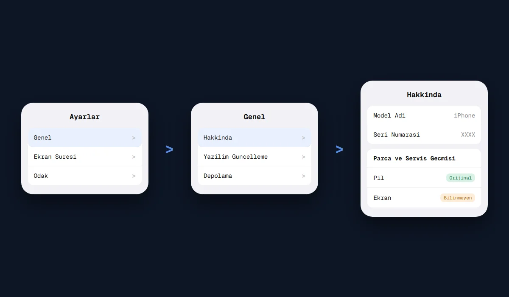Select the Ekran Suresi row
The width and height of the screenshot is (509, 297).
point(85,157)
